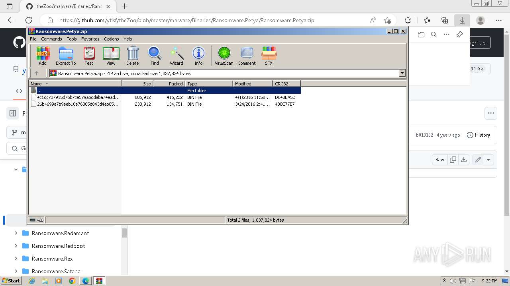Click the Extract To toolbar icon

[66, 56]
